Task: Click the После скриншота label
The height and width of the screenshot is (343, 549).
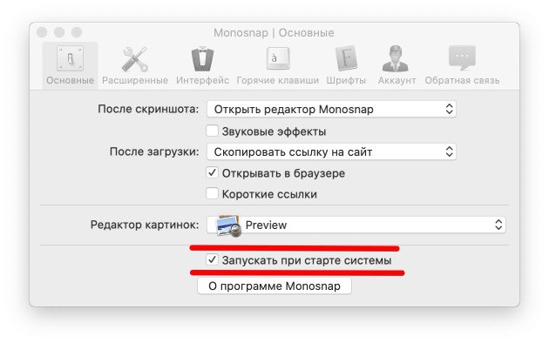Action: pos(148,109)
